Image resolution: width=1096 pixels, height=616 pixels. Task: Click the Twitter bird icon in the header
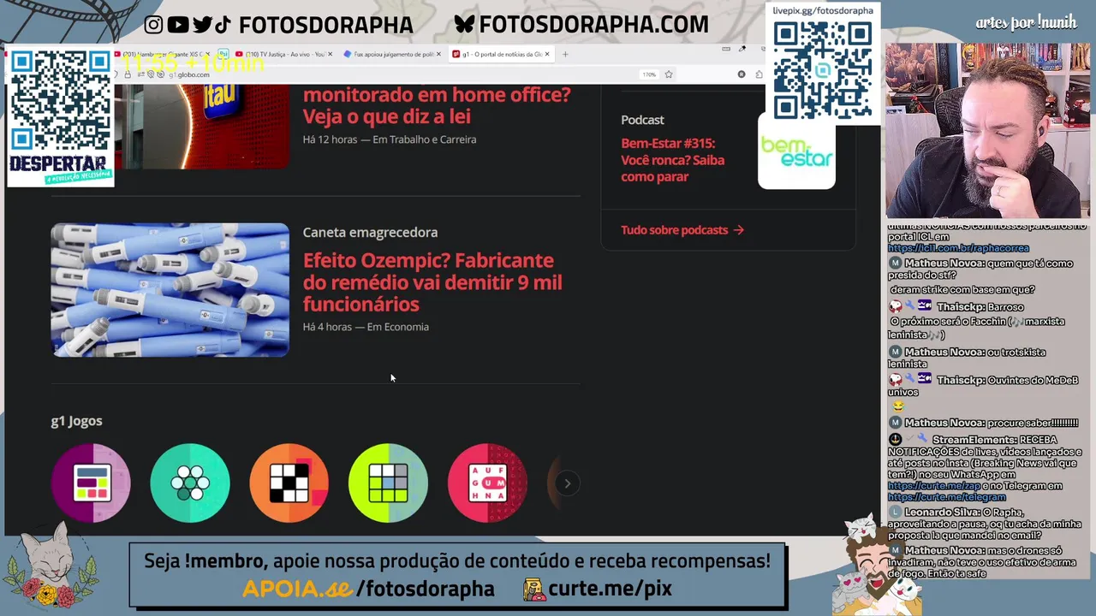tap(202, 25)
